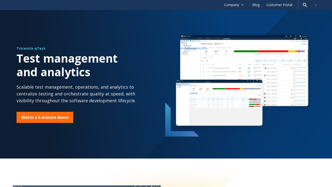Click the smaller overlapping qTest screenshot
The height and width of the screenshot is (187, 332).
(219, 103)
